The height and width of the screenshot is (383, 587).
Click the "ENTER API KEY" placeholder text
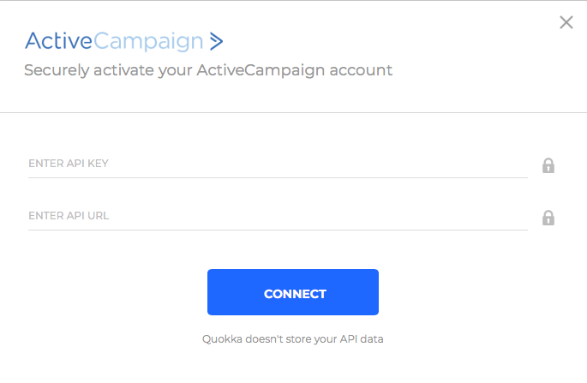(69, 164)
